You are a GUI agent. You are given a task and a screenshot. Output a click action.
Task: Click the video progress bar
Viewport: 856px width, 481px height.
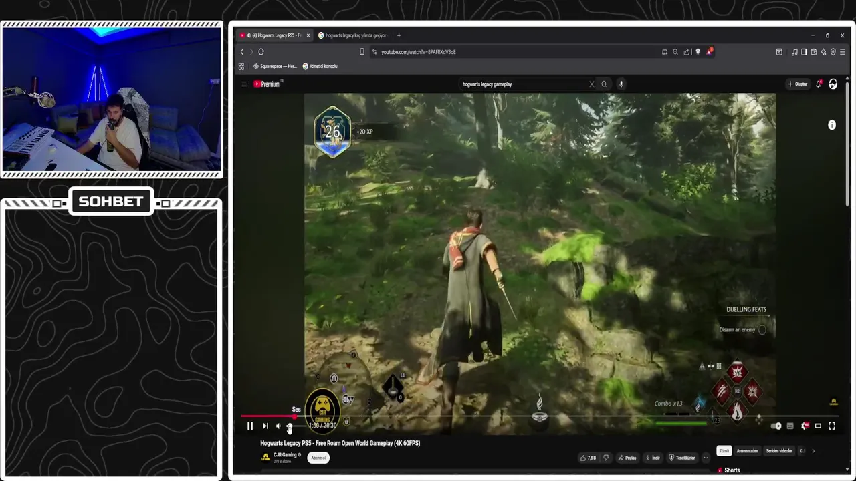539,416
